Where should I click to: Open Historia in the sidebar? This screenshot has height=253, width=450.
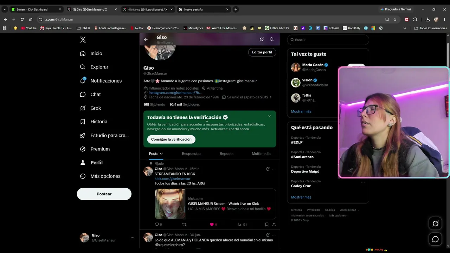(x=94, y=122)
